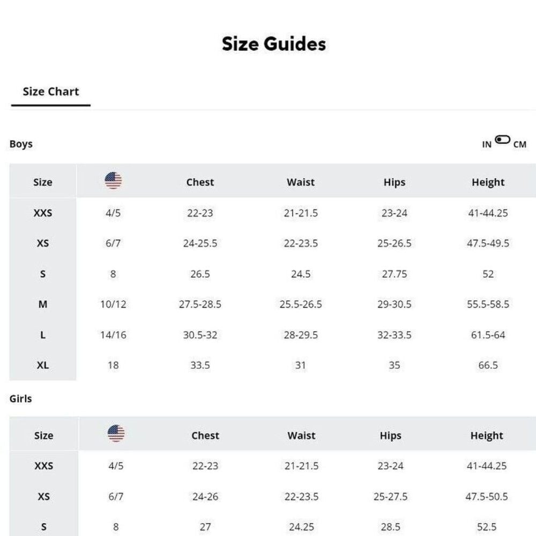Click the 10/12 US size in Boys table
The height and width of the screenshot is (536, 536).
click(x=113, y=304)
